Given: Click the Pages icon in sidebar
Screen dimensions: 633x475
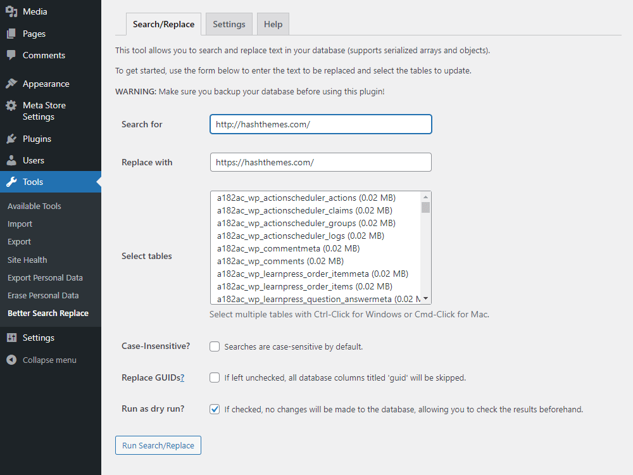Looking at the screenshot, I should click(11, 34).
